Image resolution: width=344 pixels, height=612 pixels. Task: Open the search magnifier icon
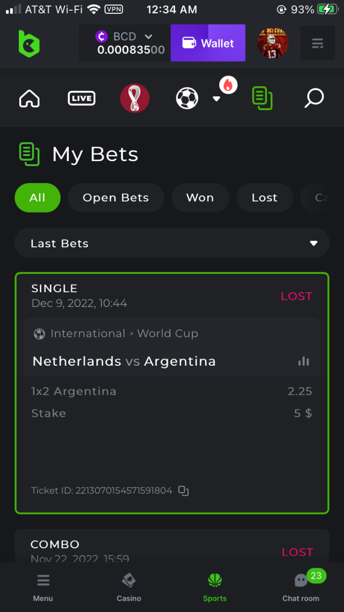314,98
